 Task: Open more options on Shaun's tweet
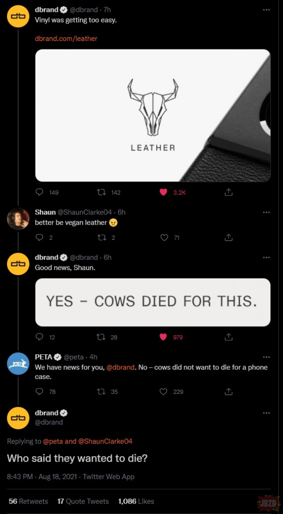coord(266,212)
